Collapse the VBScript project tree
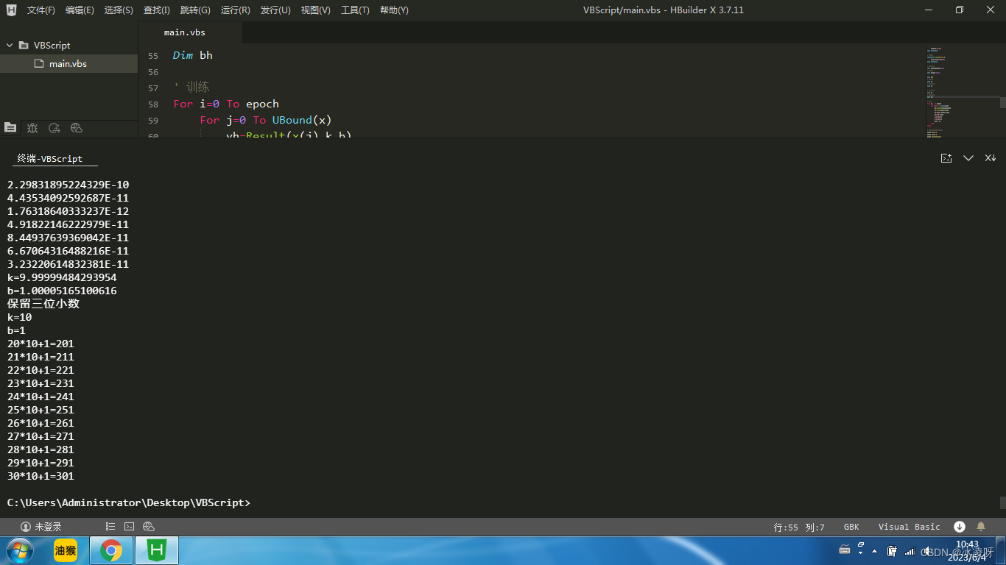This screenshot has height=565, width=1006. click(x=9, y=45)
